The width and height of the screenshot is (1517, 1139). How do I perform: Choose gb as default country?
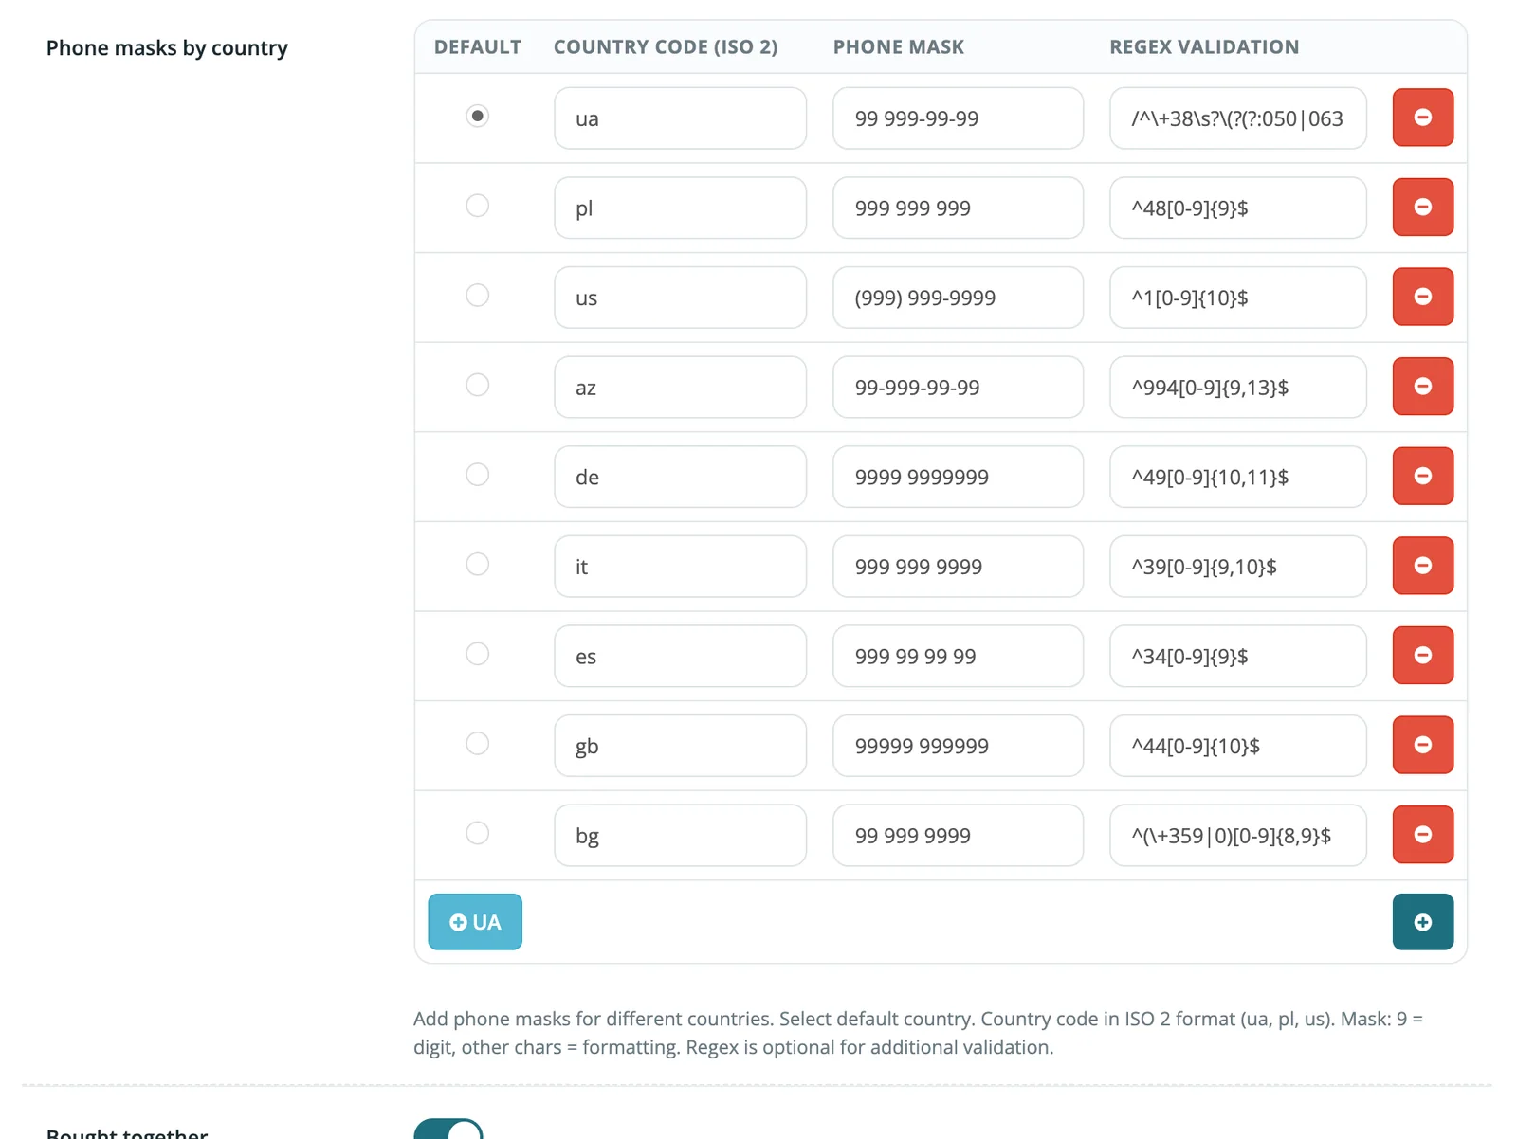click(x=478, y=743)
